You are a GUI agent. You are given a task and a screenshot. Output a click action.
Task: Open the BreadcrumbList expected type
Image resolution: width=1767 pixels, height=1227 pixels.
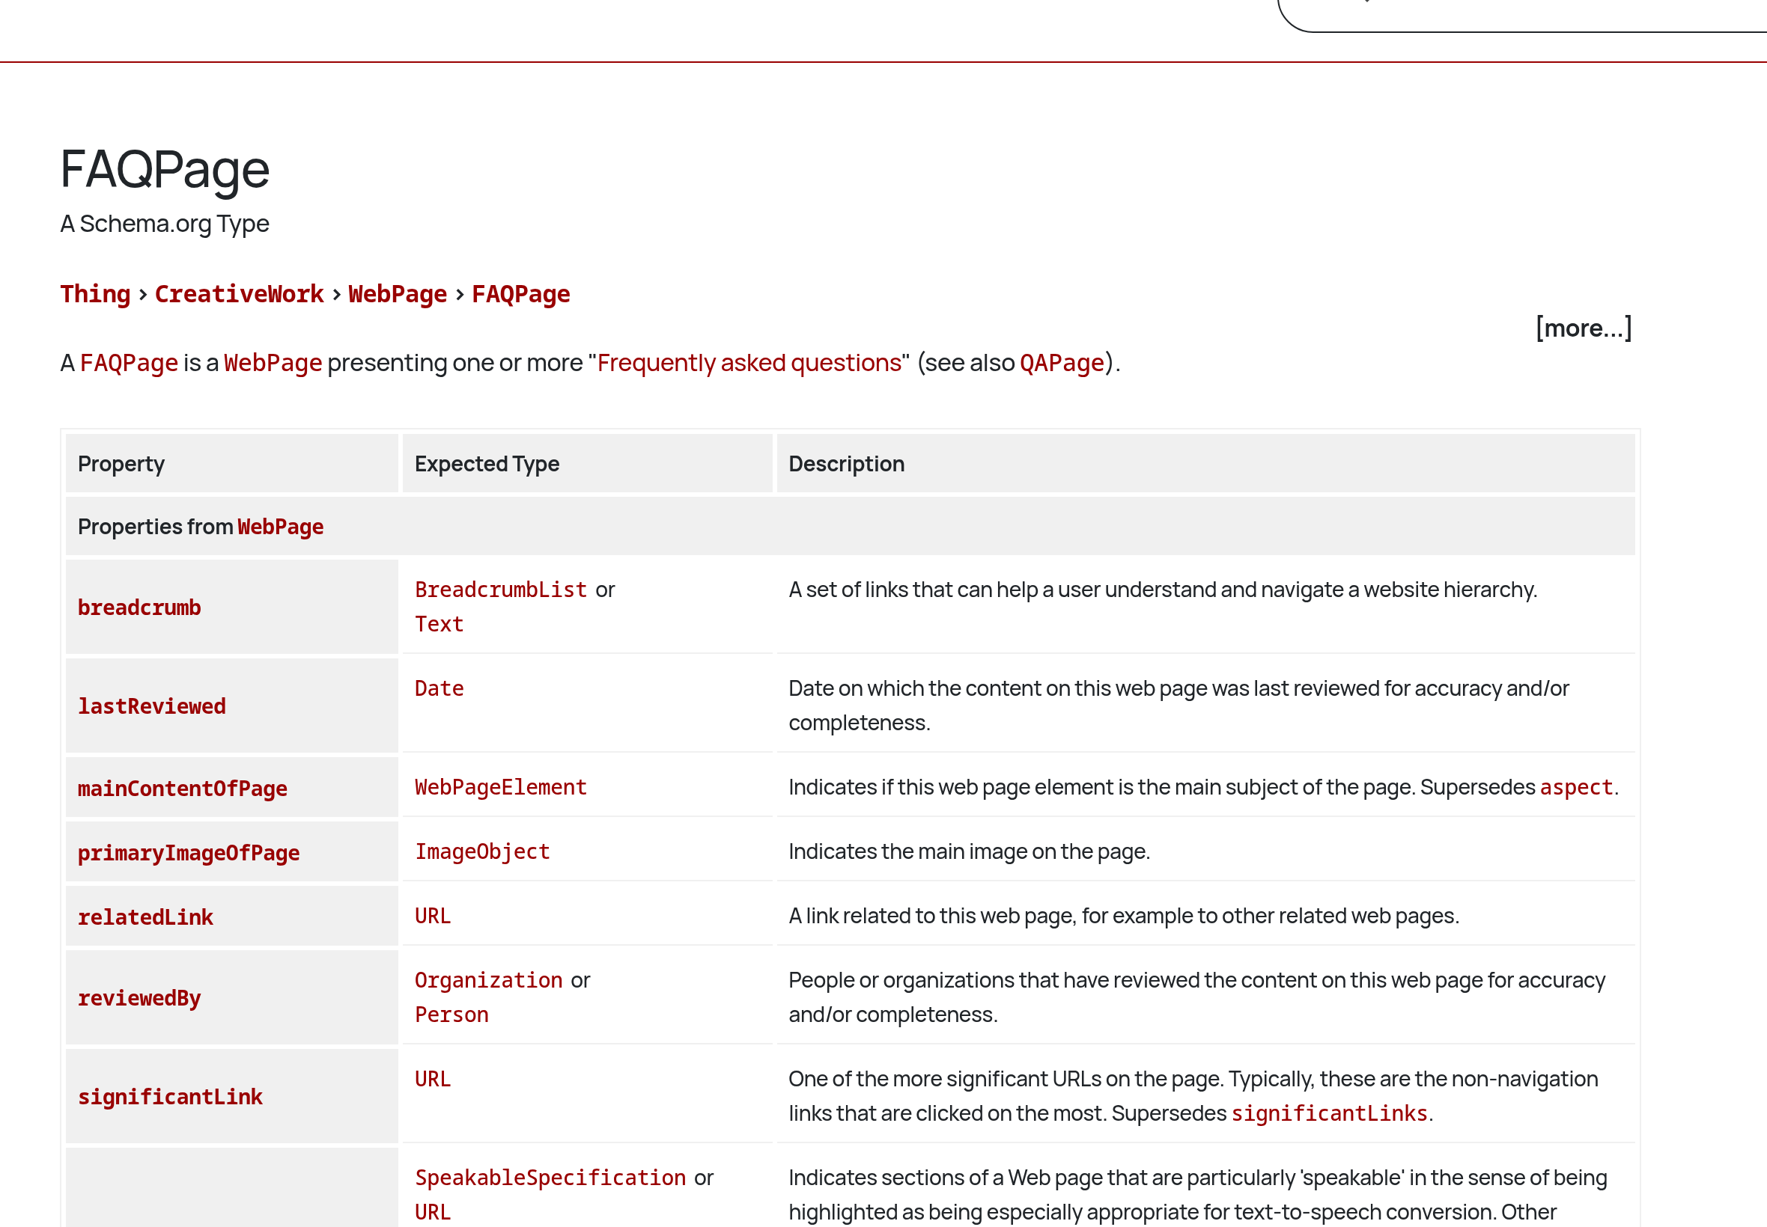(501, 589)
